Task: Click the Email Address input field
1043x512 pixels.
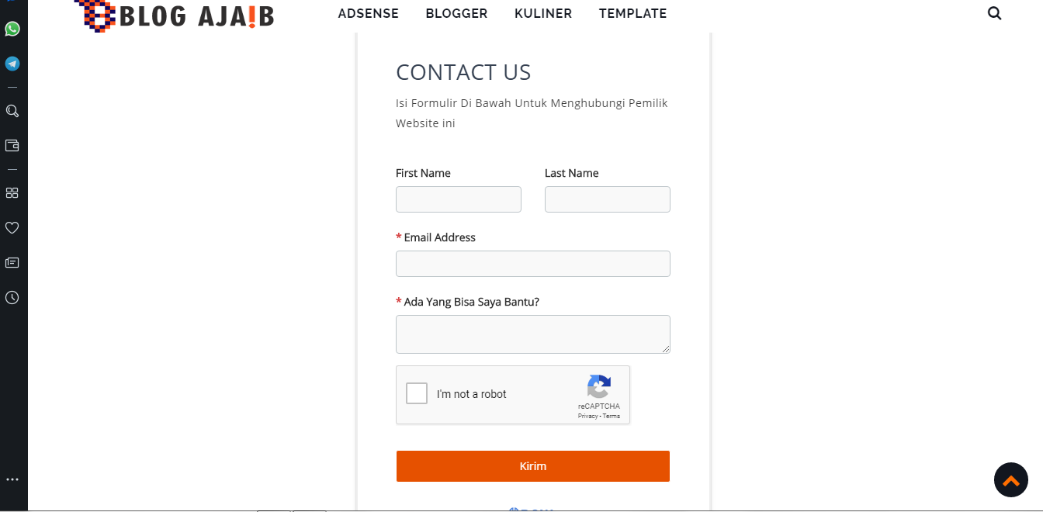Action: point(532,264)
